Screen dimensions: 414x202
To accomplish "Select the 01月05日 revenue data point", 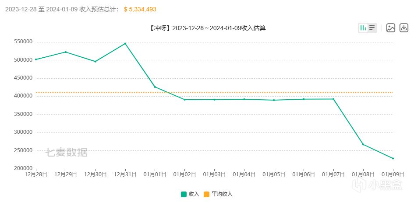I will click(x=274, y=100).
